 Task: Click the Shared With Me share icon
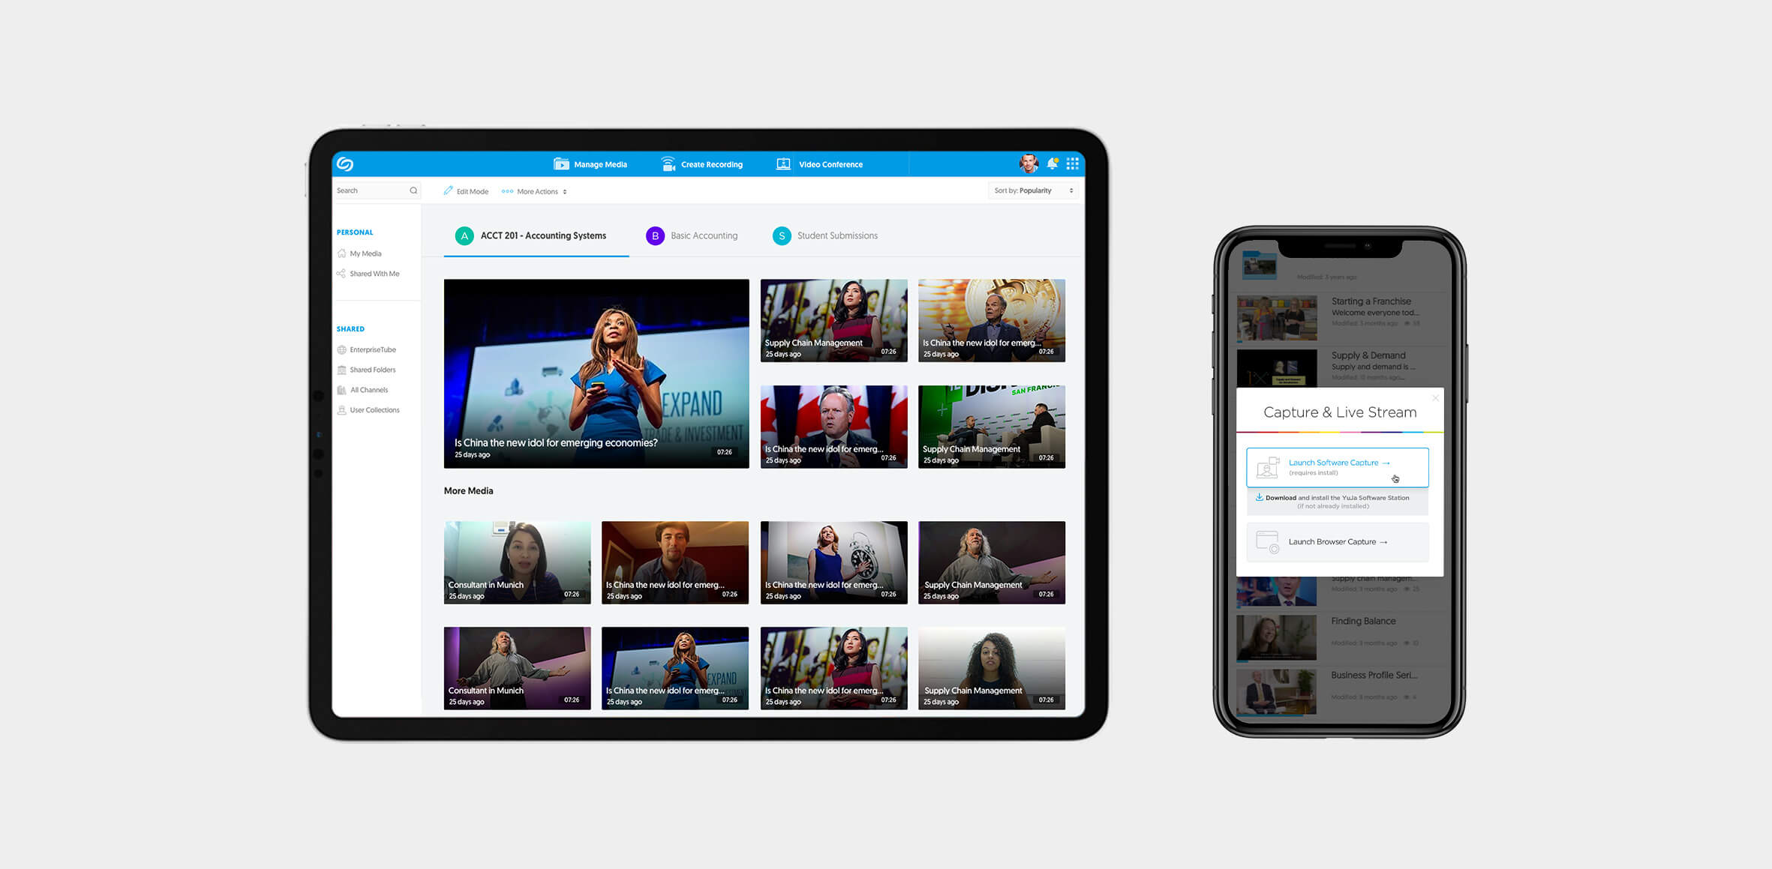coord(341,274)
